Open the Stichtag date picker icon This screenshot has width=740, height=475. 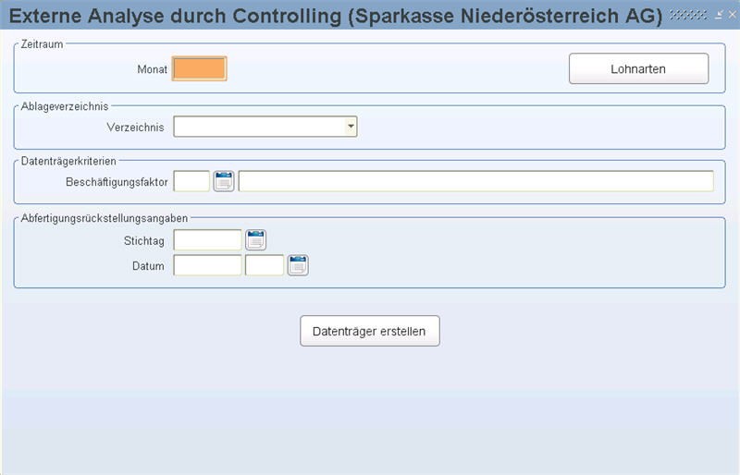[255, 240]
